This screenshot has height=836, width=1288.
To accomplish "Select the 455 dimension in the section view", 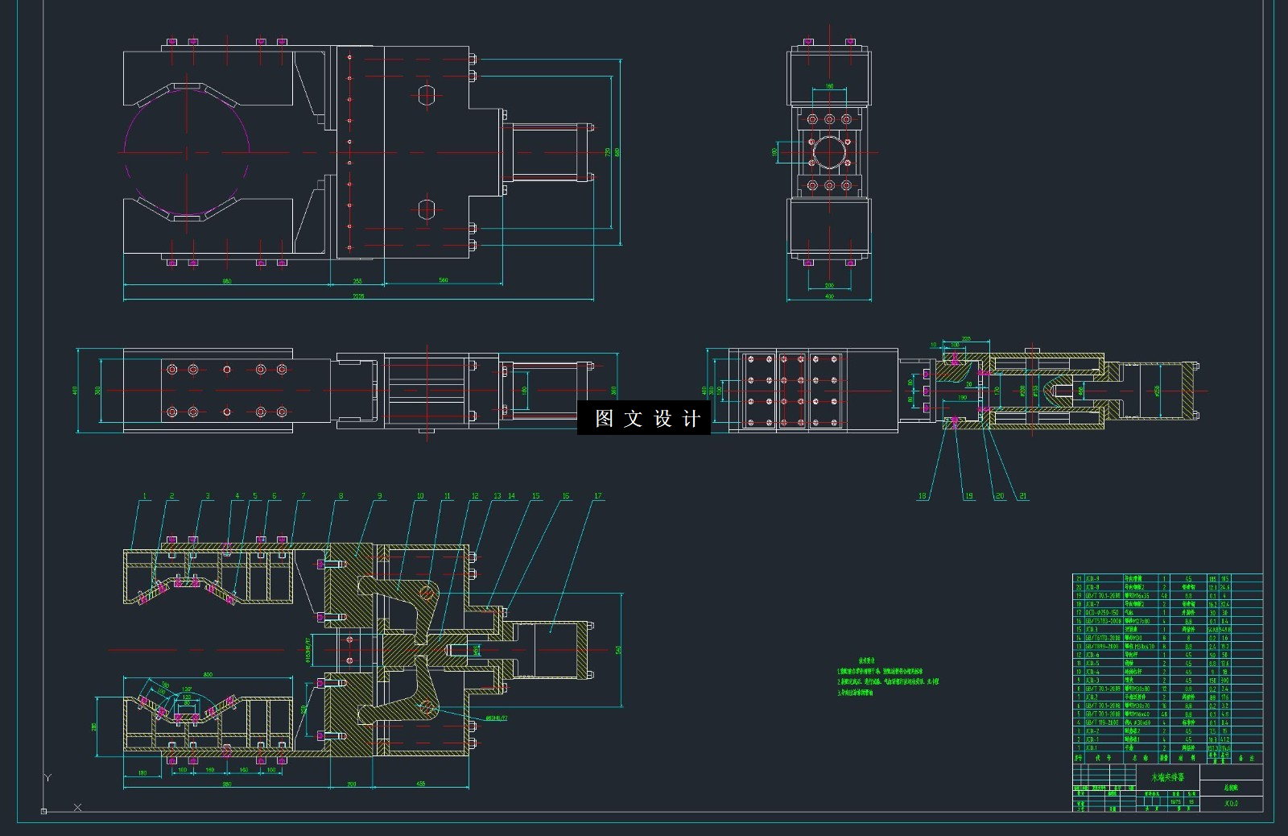I will point(421,784).
